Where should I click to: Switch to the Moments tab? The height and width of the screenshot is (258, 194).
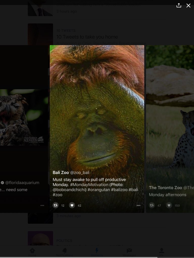point(97,252)
